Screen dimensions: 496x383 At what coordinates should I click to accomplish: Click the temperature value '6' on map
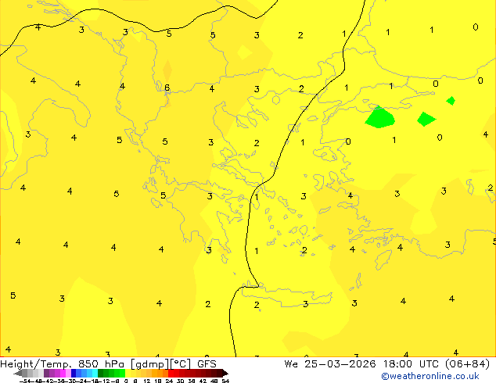click(167, 88)
